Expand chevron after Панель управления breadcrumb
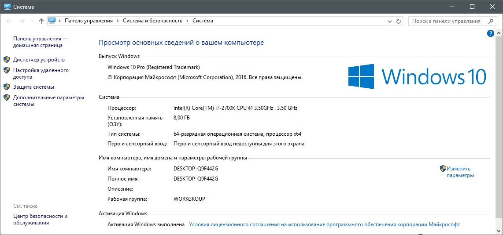This screenshot has height=235, width=503. [118, 21]
